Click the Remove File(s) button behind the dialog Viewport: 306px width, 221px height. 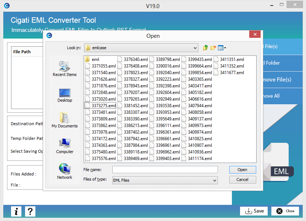283,80
